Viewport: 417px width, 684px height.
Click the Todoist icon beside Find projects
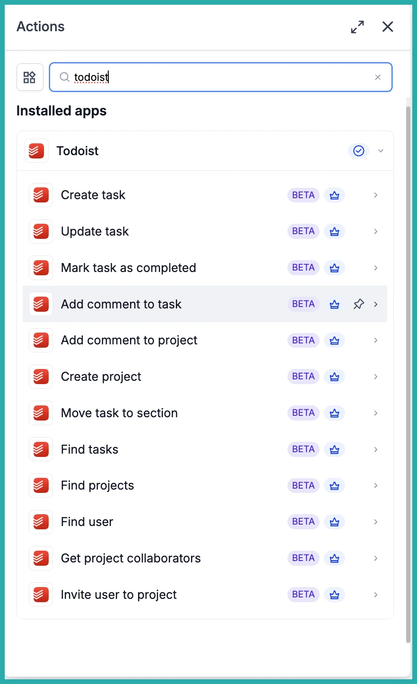pyautogui.click(x=41, y=485)
